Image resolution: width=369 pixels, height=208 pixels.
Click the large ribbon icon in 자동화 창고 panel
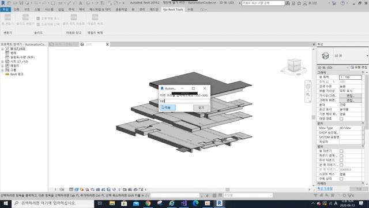coord(74,20)
